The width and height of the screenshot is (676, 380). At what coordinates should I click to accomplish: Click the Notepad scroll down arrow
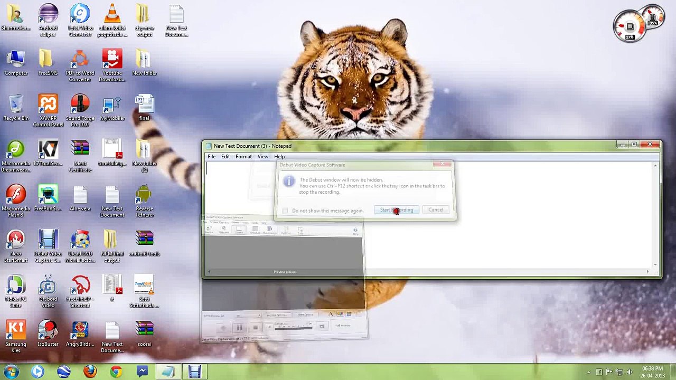coord(655,264)
